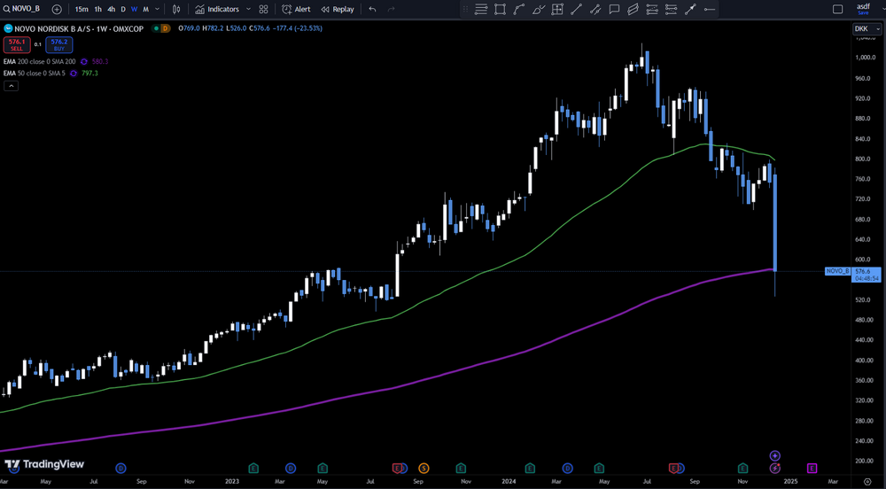Select the W weekly timeframe
Viewport: 886px width, 489px height.
pyautogui.click(x=134, y=9)
